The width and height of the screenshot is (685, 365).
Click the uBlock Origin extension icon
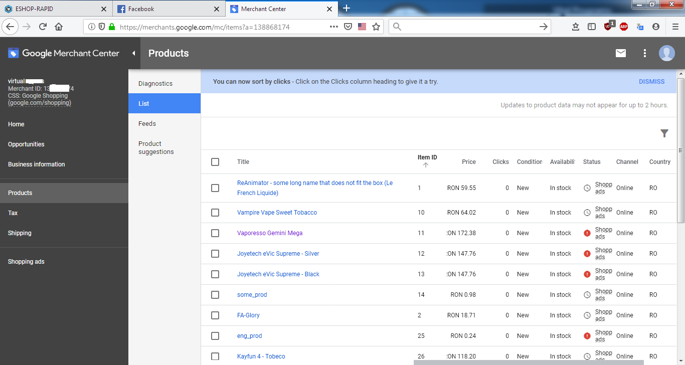point(609,26)
